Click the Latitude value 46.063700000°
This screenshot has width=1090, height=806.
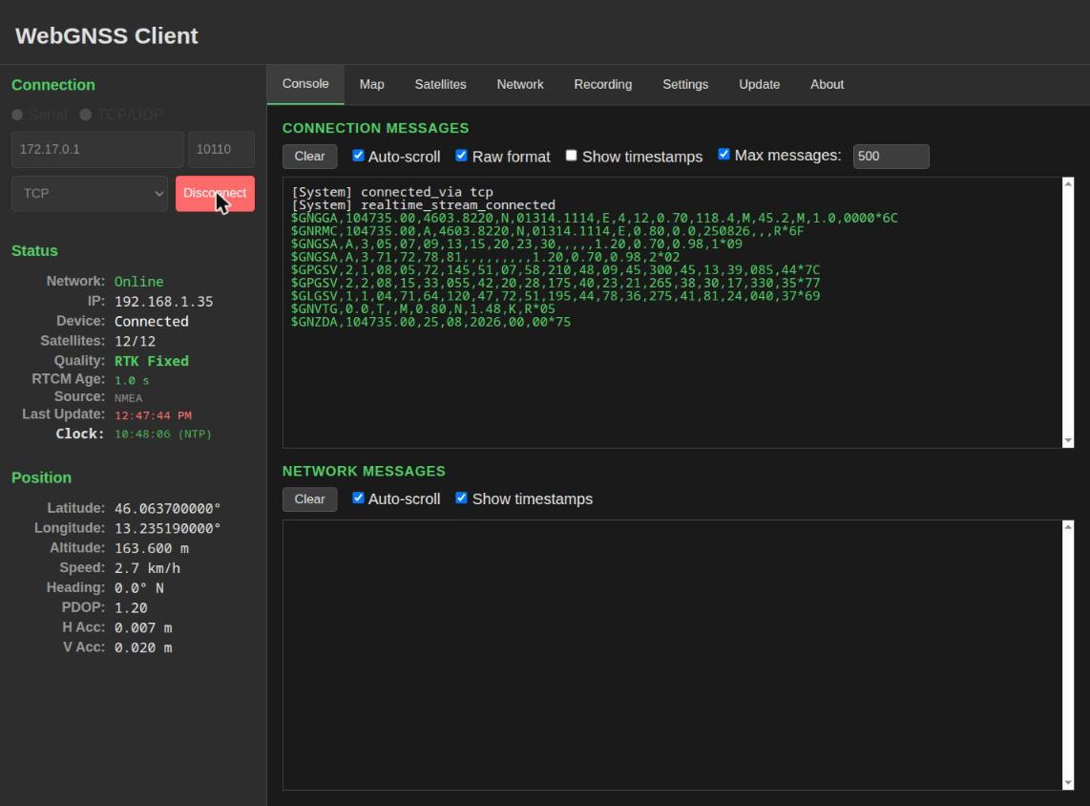click(x=168, y=508)
